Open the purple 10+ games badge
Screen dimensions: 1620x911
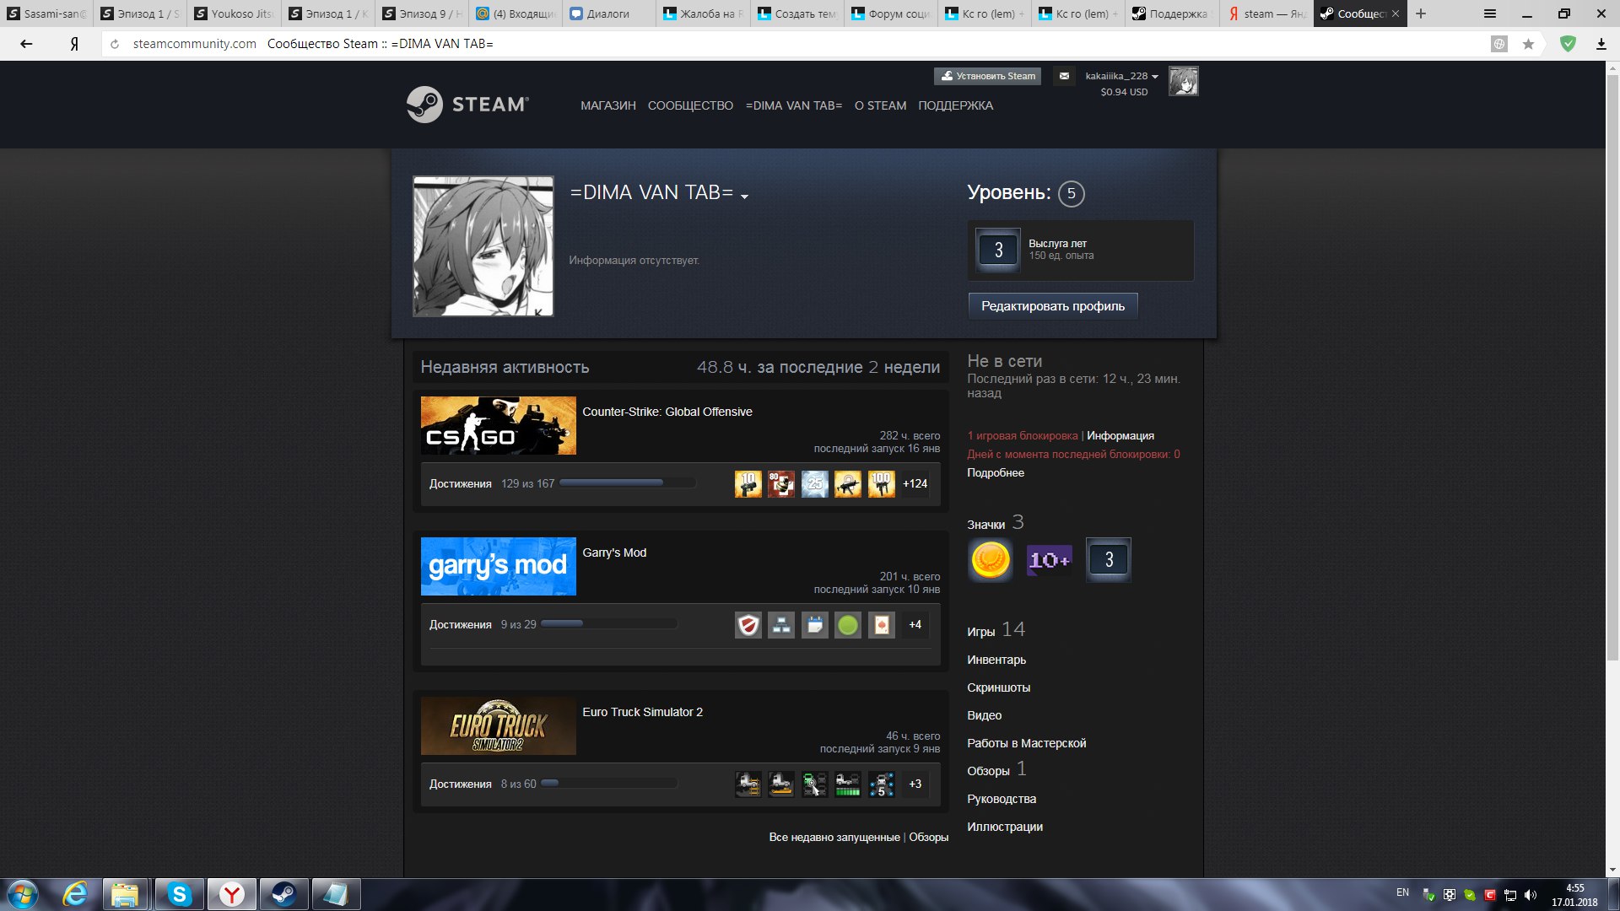[1049, 559]
